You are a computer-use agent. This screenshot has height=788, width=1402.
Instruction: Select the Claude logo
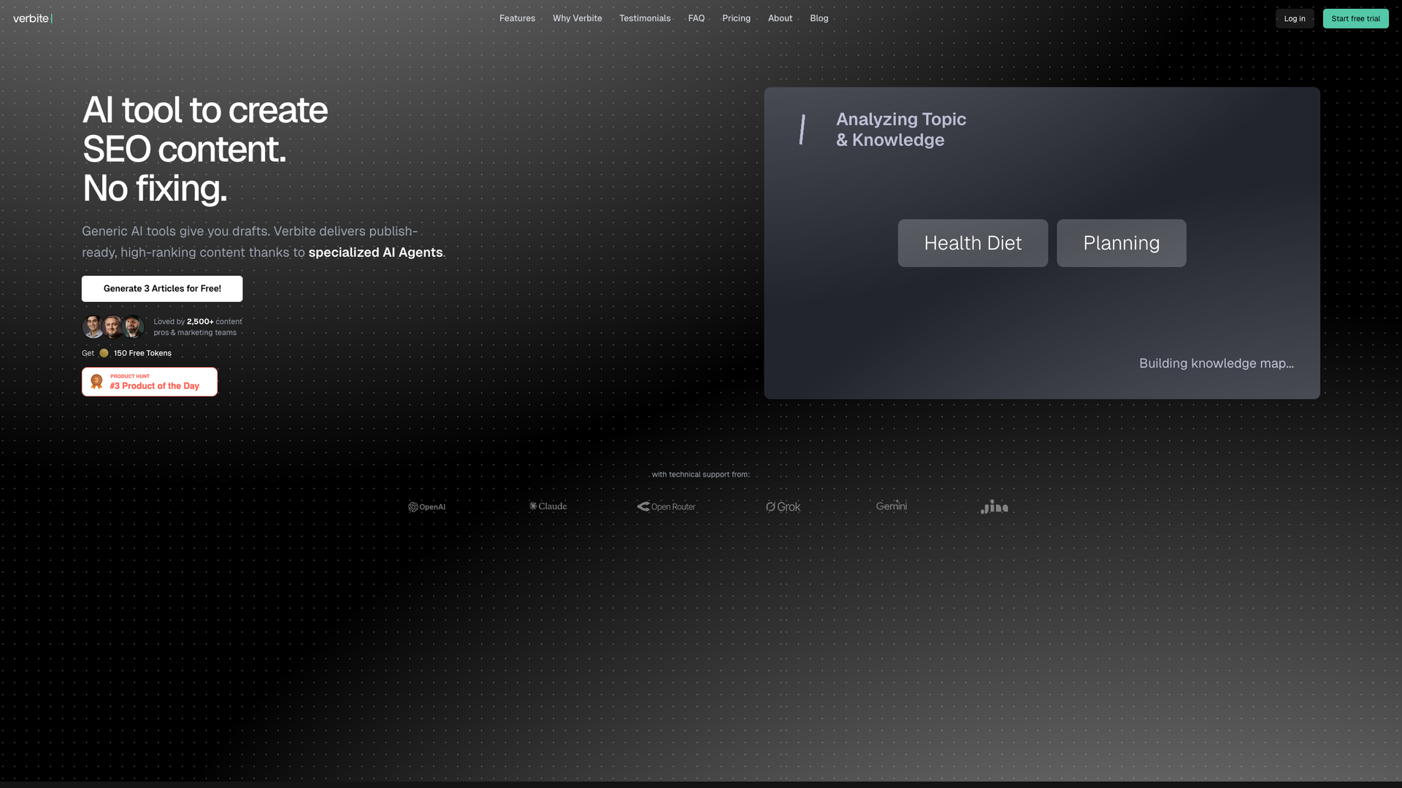(x=548, y=506)
